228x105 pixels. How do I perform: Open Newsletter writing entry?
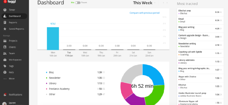point(200,45)
